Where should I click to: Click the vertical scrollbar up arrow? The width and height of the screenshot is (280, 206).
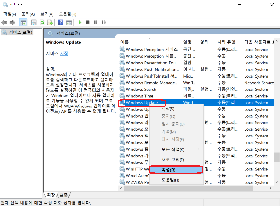pos(277,41)
